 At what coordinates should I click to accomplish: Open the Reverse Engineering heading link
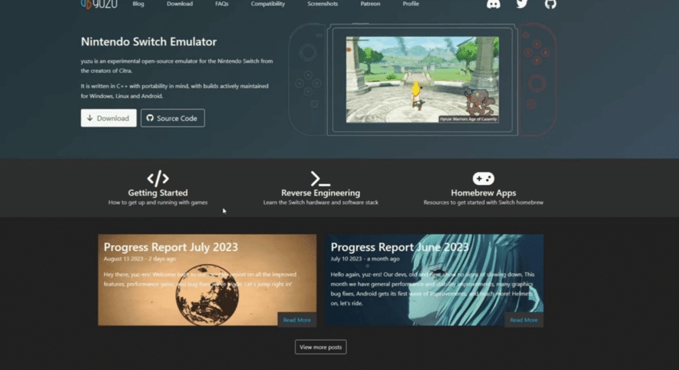(320, 193)
